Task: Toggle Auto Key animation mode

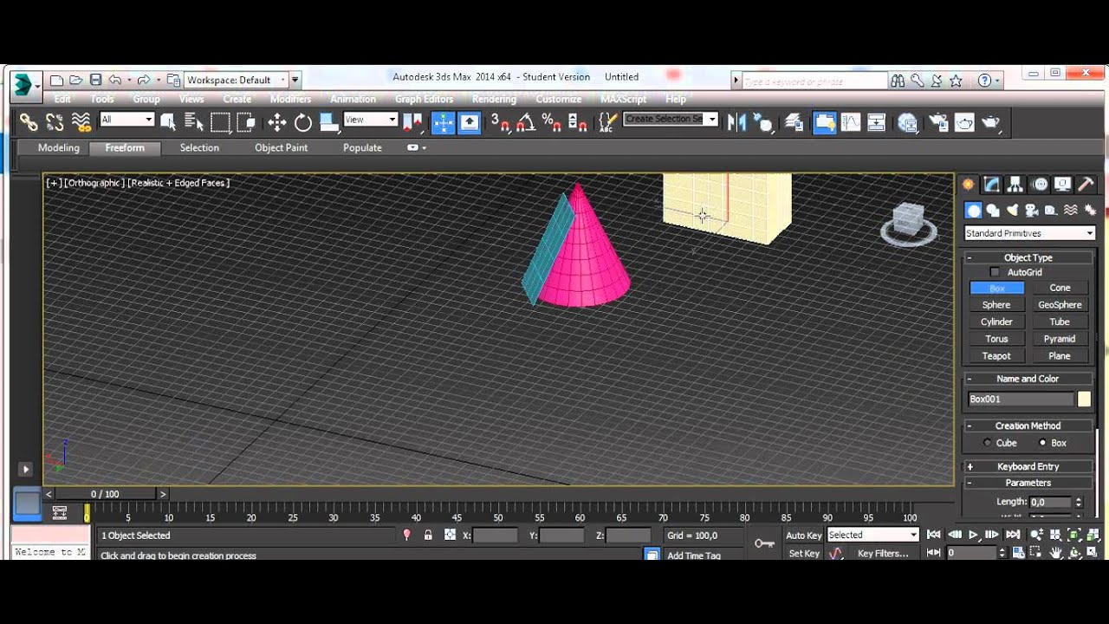Action: (x=803, y=536)
